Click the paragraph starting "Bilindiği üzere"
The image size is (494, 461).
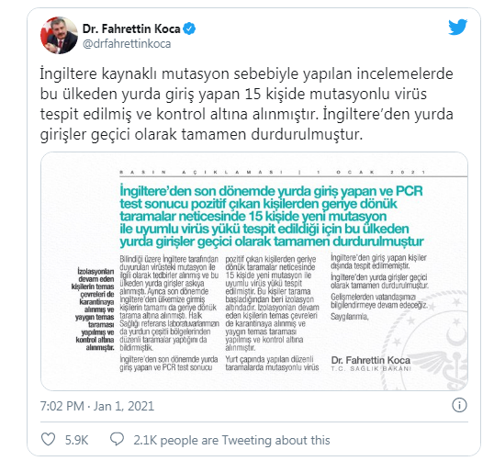tap(169, 303)
